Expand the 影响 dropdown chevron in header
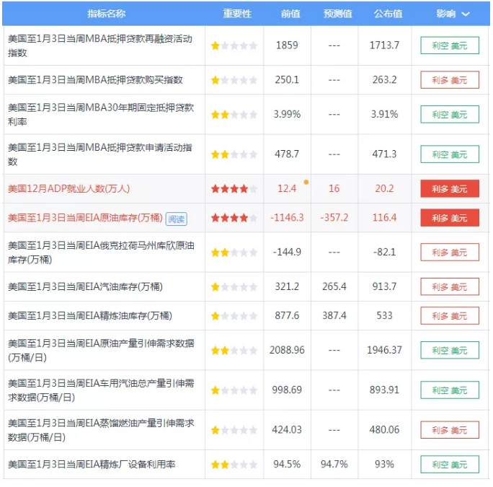Screen dimensions: 493x487 pos(466,14)
